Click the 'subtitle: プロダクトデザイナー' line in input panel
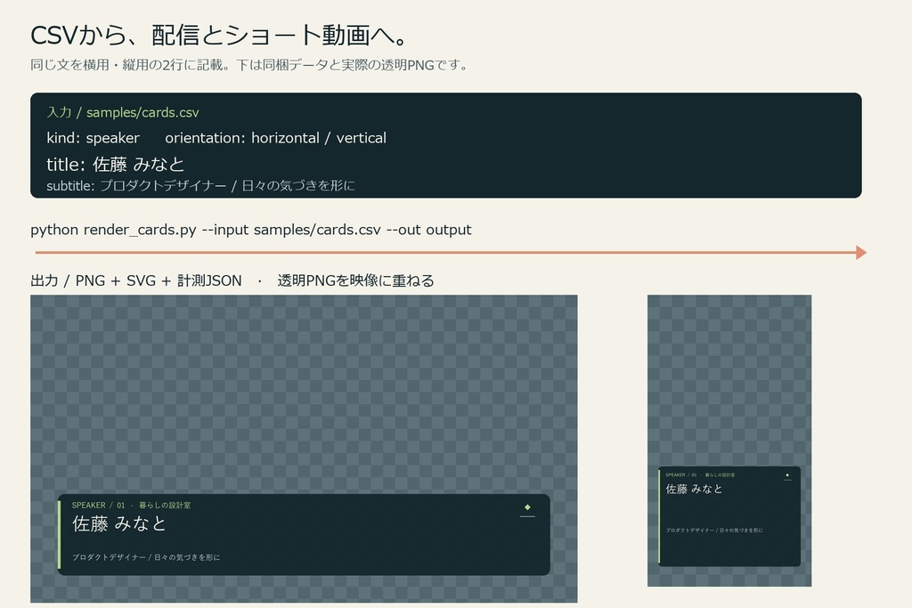 click(200, 185)
